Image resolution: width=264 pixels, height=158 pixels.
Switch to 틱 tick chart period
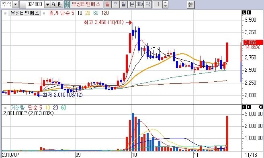147,4
